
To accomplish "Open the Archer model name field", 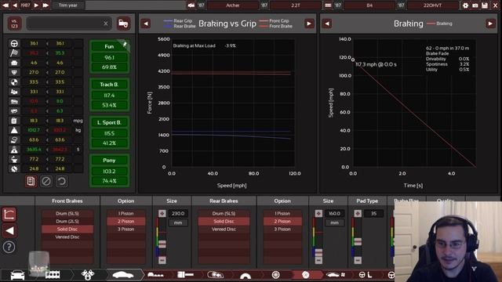I will [232, 5].
